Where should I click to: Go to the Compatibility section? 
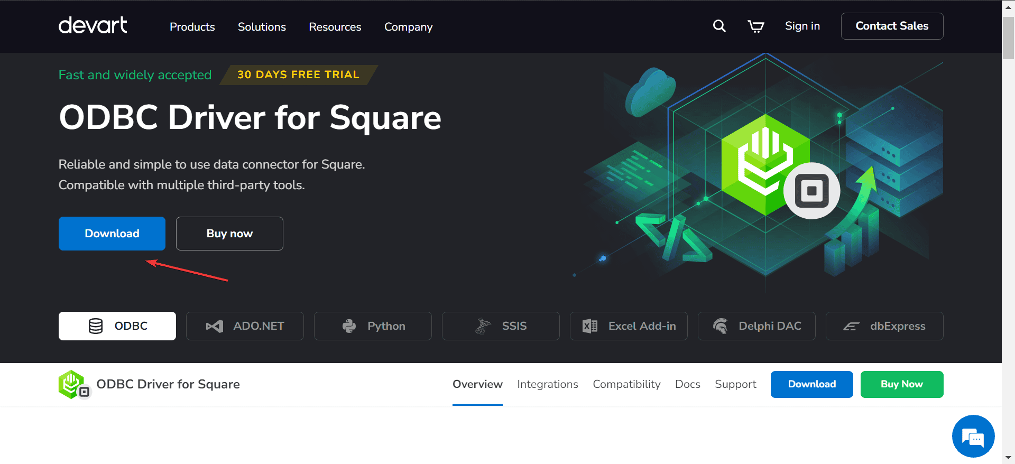(x=626, y=384)
